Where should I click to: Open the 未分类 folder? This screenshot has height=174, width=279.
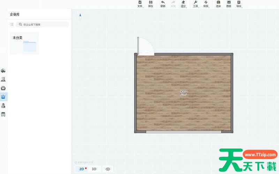click(24, 43)
